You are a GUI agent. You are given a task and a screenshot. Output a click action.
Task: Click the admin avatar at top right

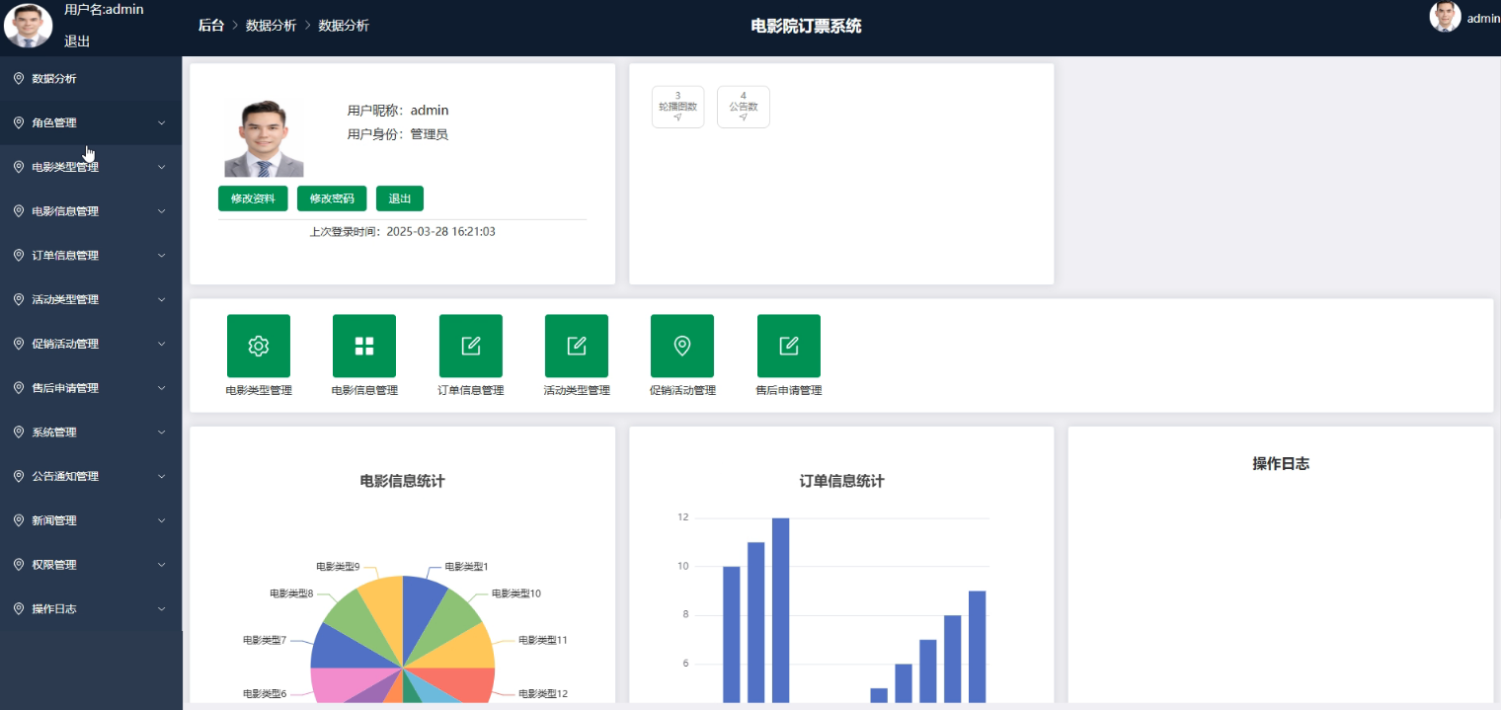tap(1446, 17)
